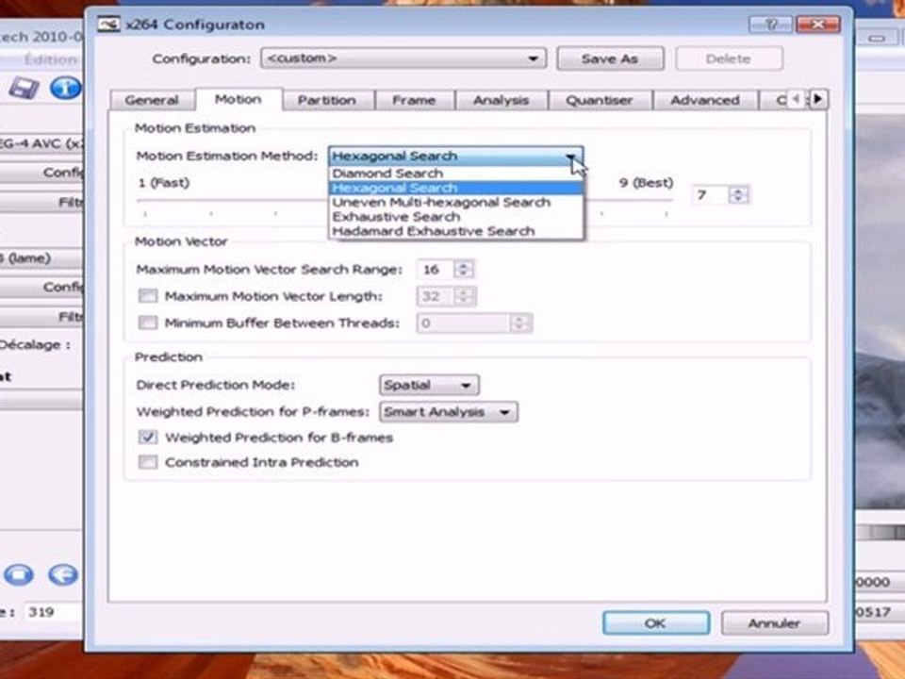
Task: Select the Motion tab
Action: coord(238,99)
